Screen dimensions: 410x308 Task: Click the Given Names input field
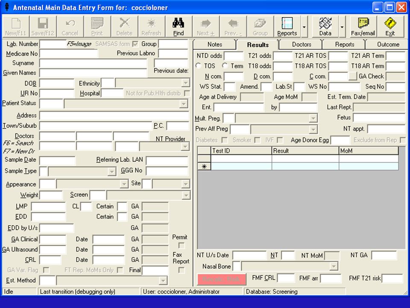click(x=93, y=73)
